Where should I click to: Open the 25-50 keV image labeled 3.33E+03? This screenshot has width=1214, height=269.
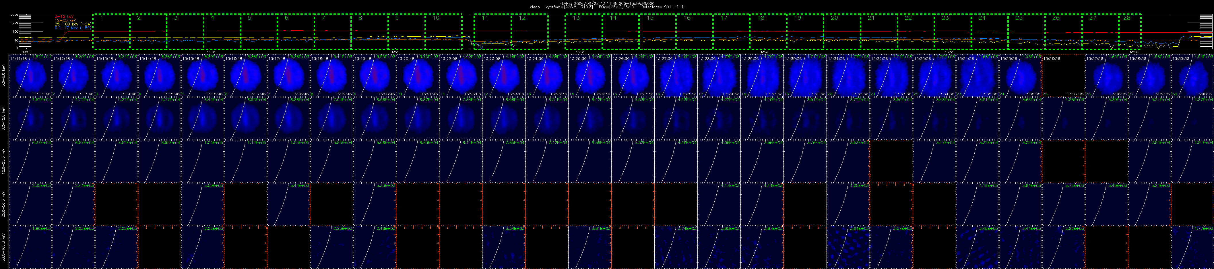tap(375, 205)
